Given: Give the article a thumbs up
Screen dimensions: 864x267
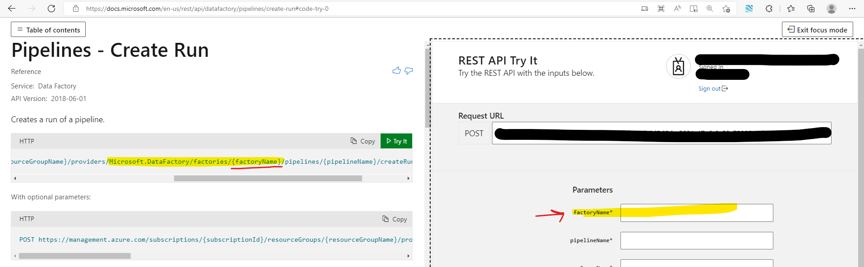Looking at the screenshot, I should [396, 71].
